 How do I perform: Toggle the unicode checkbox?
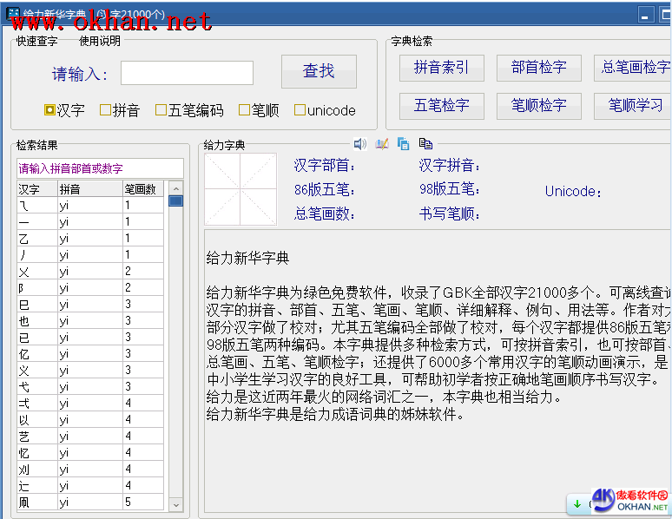coord(300,110)
